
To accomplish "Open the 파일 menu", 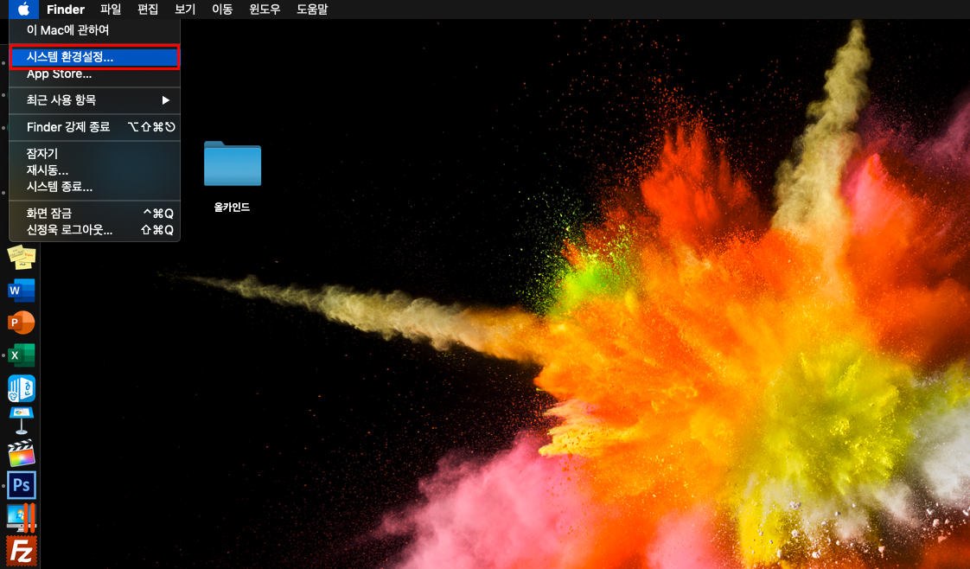I will click(111, 10).
